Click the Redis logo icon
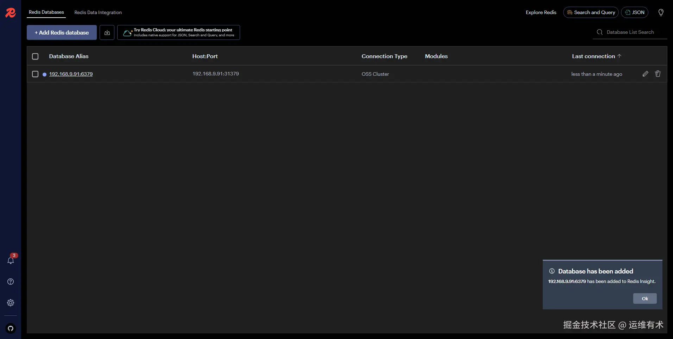Screen dimensions: 673x339 [11, 13]
